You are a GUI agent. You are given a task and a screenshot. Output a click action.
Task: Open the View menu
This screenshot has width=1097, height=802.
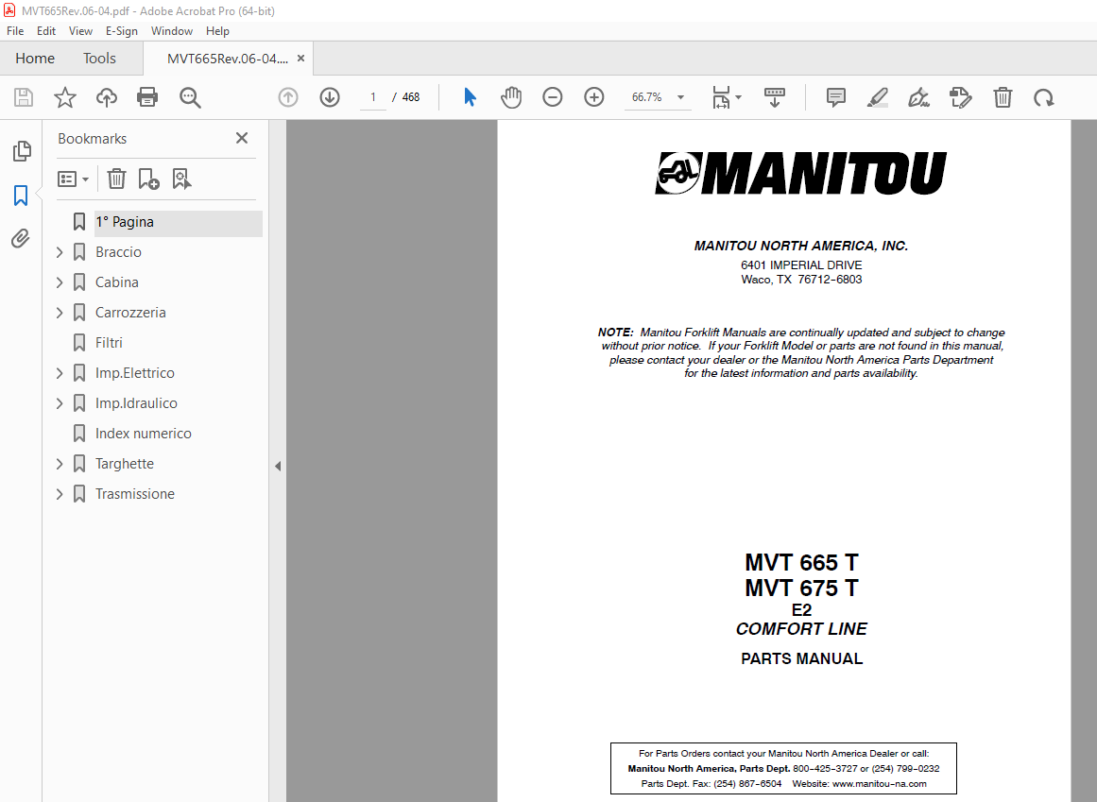click(x=80, y=31)
